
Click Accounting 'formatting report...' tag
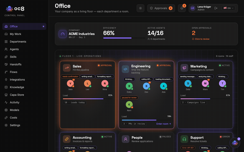pyautogui.click(x=87, y=148)
